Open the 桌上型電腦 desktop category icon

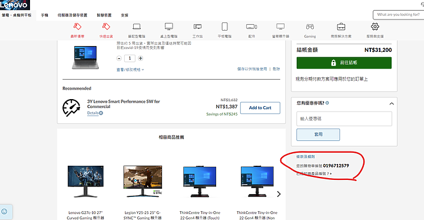[169, 27]
